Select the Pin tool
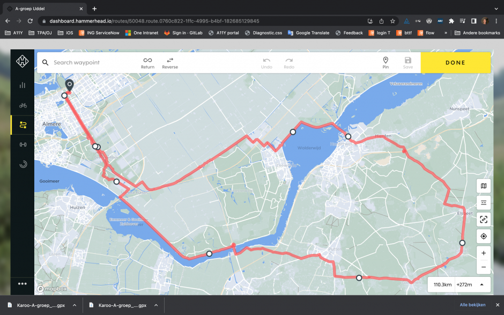Image resolution: width=504 pixels, height=315 pixels. coord(386,63)
